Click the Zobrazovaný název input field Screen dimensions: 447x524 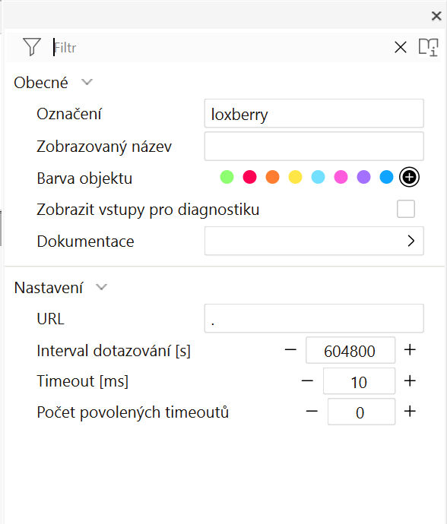coord(314,146)
